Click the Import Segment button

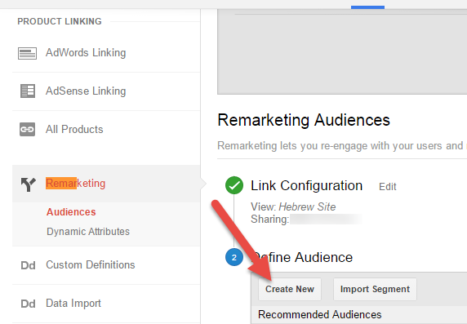375,289
